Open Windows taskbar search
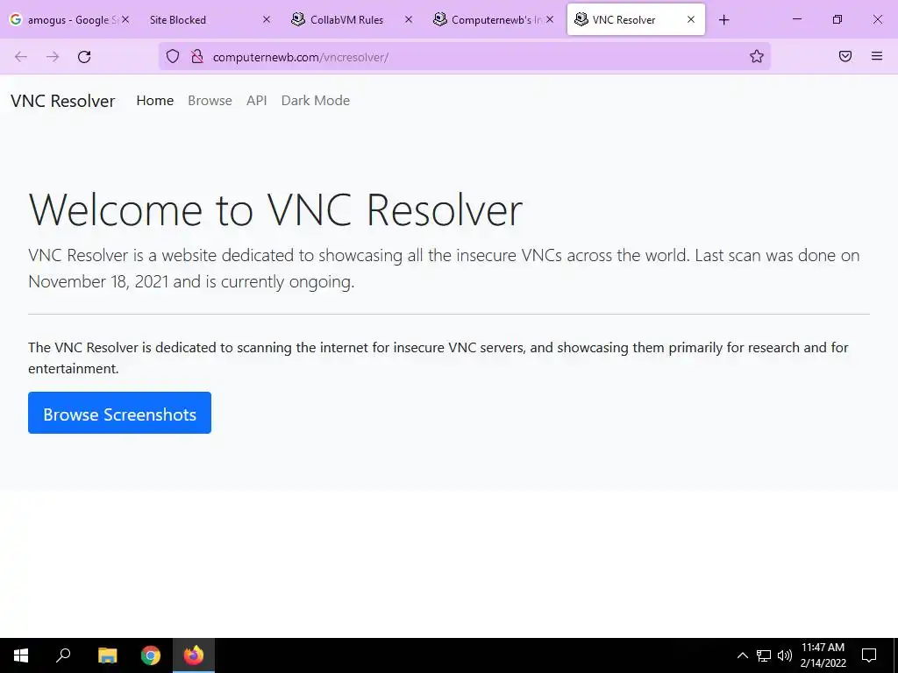Viewport: 898px width, 673px height. (x=63, y=655)
